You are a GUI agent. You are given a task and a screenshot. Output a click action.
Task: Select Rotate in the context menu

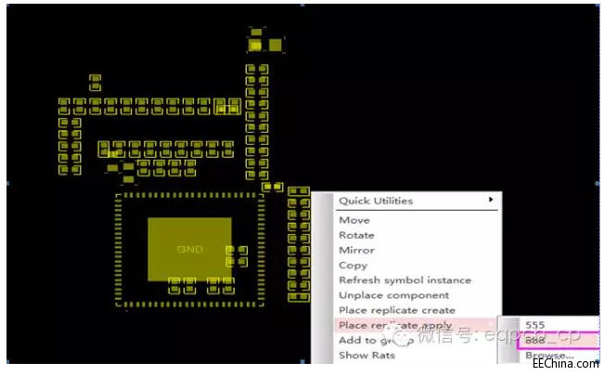pyautogui.click(x=357, y=235)
